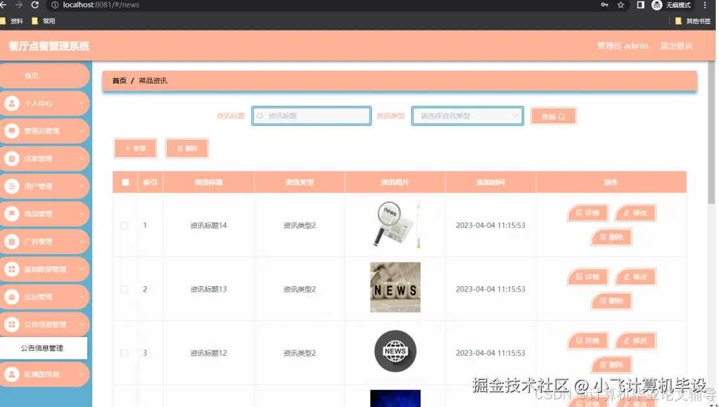Go forward with browser arrow icon
This screenshot has width=719, height=407.
tap(19, 5)
